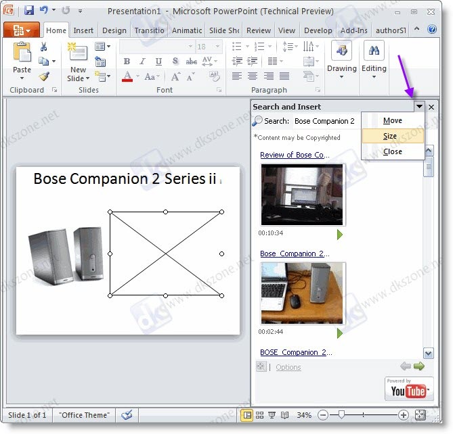Image resolution: width=453 pixels, height=434 pixels.
Task: Toggle Strikethrough formatting
Action: pyautogui.click(x=191, y=61)
